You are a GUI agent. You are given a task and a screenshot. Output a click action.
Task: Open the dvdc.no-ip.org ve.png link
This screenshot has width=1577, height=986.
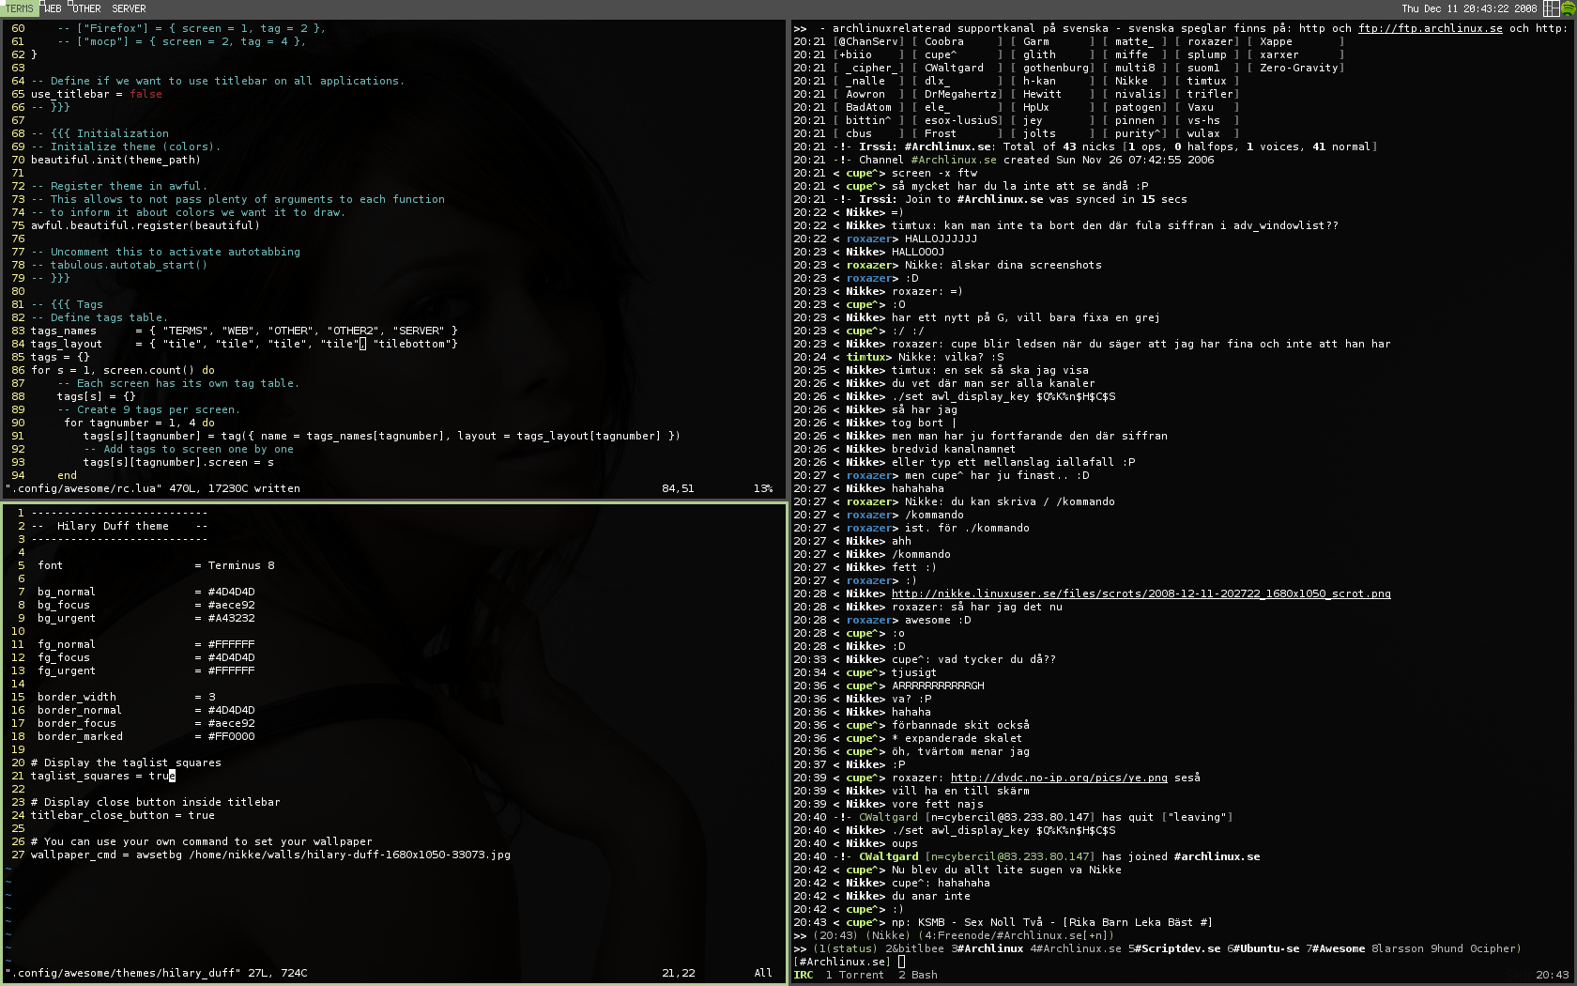tap(1059, 778)
